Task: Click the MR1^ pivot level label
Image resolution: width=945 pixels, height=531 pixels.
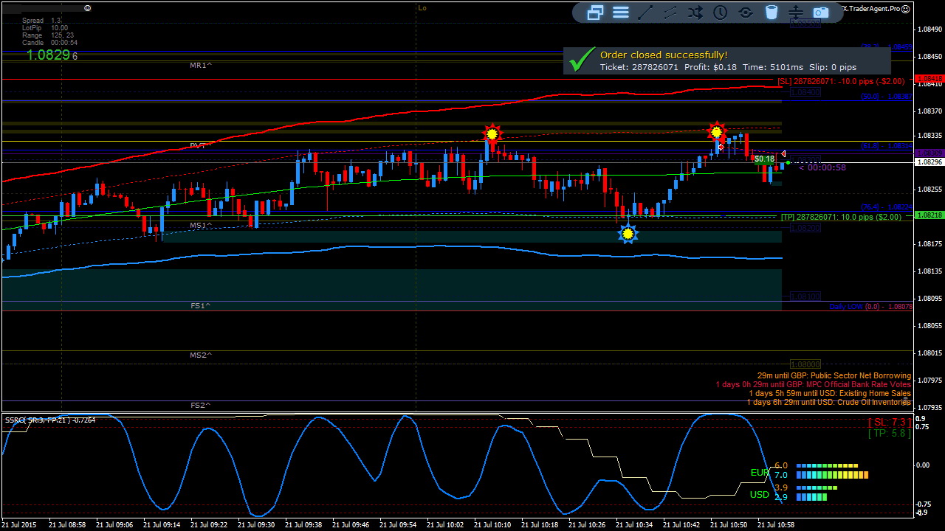Action: point(201,66)
